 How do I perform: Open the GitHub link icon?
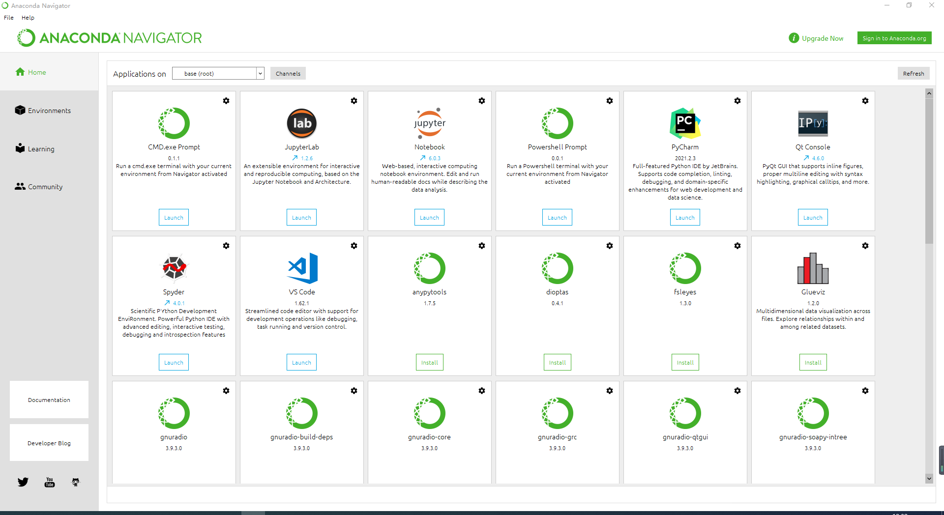point(75,482)
